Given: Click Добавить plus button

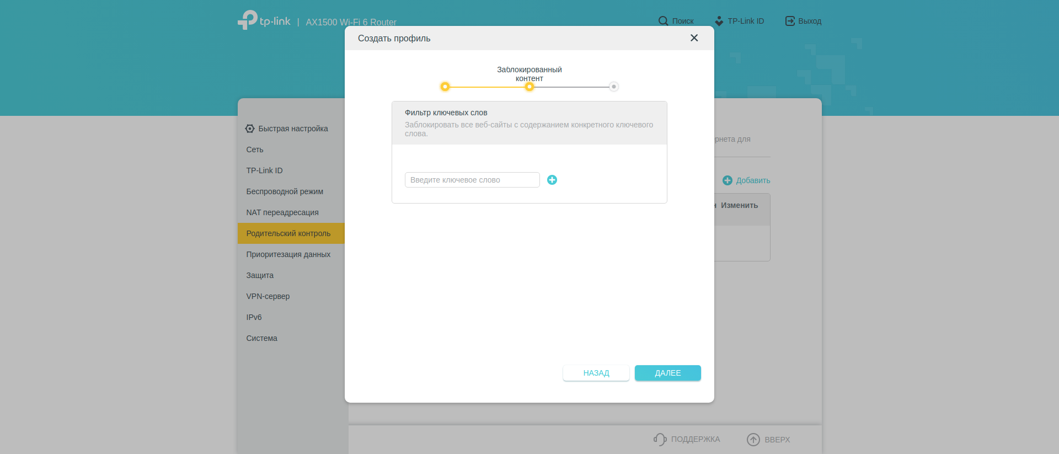Looking at the screenshot, I should pyautogui.click(x=728, y=180).
